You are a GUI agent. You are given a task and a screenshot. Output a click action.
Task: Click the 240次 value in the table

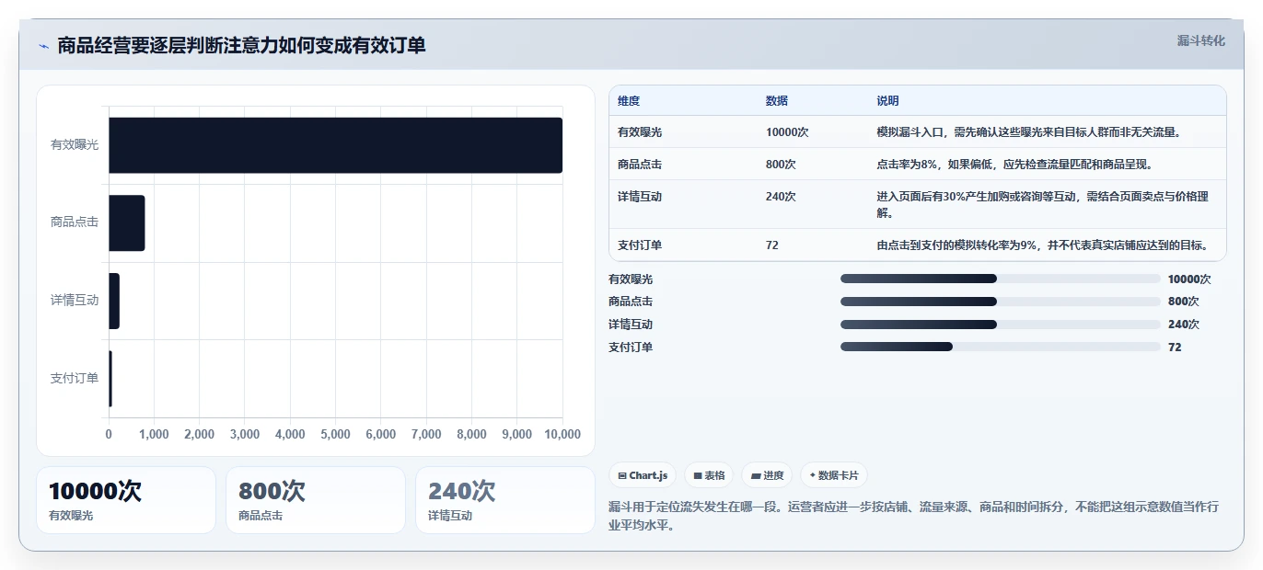(x=782, y=197)
